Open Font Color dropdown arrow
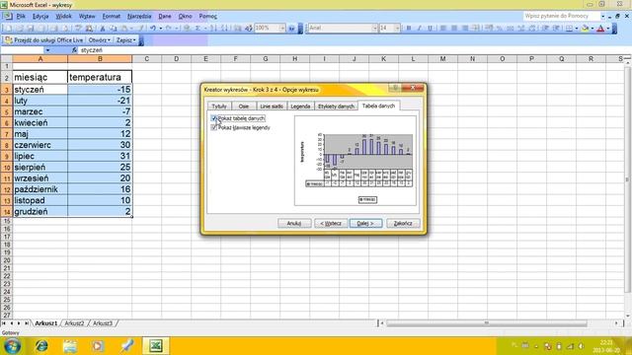This screenshot has width=632, height=355. click(x=608, y=29)
